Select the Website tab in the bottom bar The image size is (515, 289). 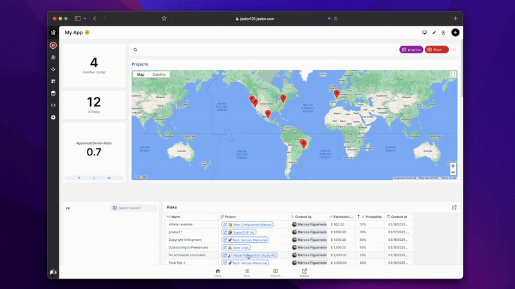click(304, 272)
